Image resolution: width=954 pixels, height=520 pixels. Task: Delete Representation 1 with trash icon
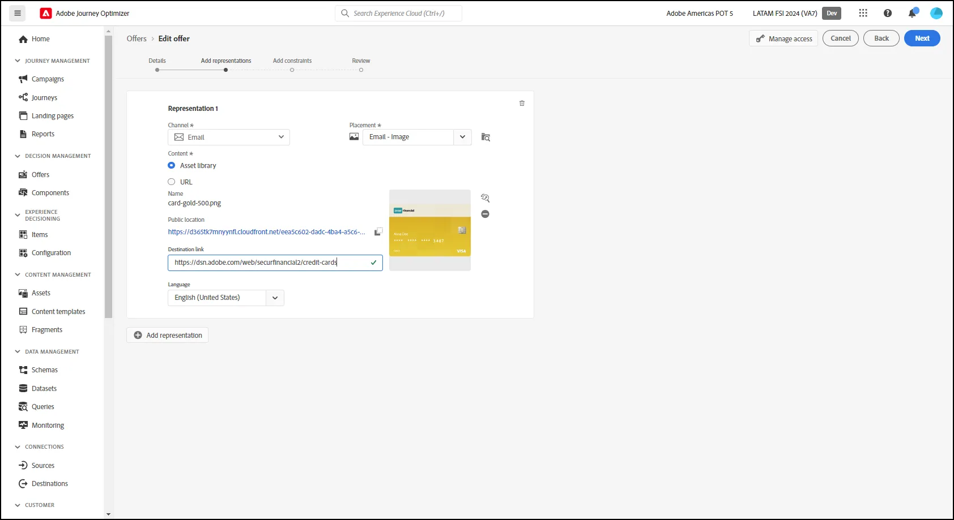pos(522,103)
